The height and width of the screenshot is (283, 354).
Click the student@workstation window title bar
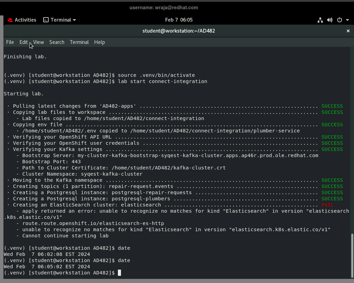[179, 31]
